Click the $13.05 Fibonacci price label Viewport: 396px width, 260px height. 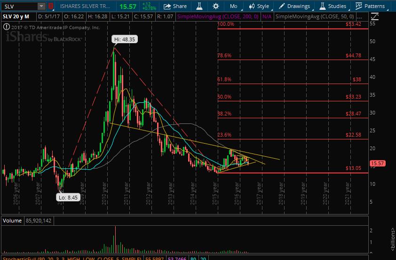click(x=353, y=168)
